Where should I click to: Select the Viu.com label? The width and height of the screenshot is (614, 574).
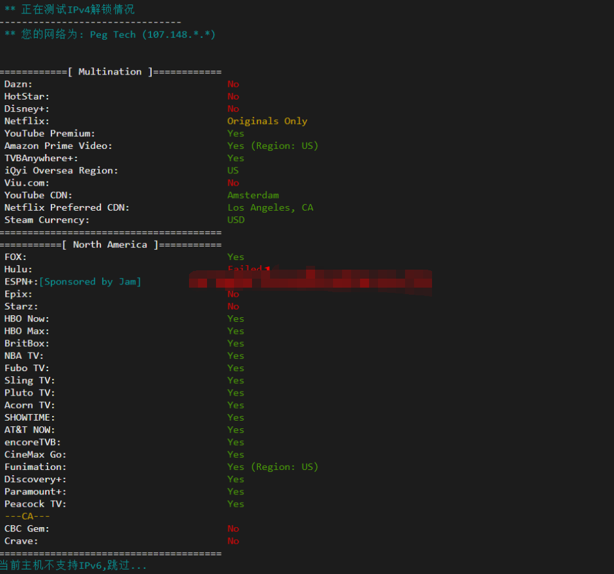[27, 183]
